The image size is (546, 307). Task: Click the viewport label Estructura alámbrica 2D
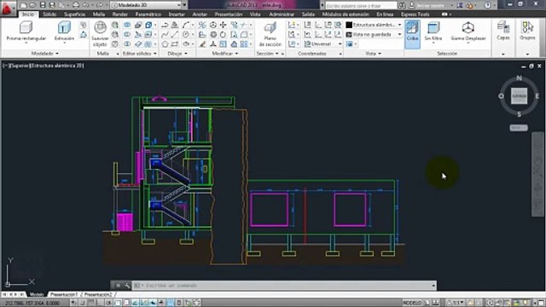pyautogui.click(x=57, y=66)
